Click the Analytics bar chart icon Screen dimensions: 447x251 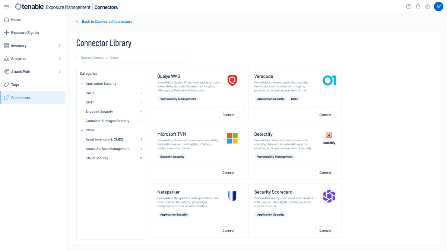(6, 59)
